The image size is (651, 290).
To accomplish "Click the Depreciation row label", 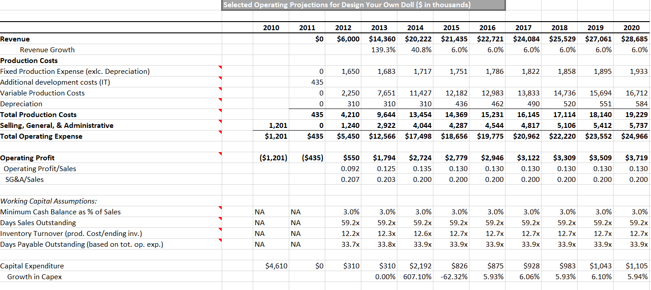I will pyautogui.click(x=21, y=104).
